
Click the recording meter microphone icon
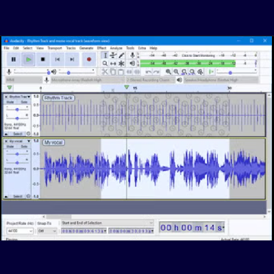pyautogui.click(x=132, y=55)
